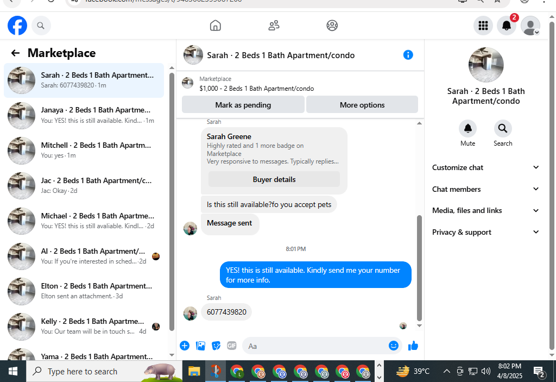Open conversation information blue icon
556x382 pixels.
coord(408,55)
